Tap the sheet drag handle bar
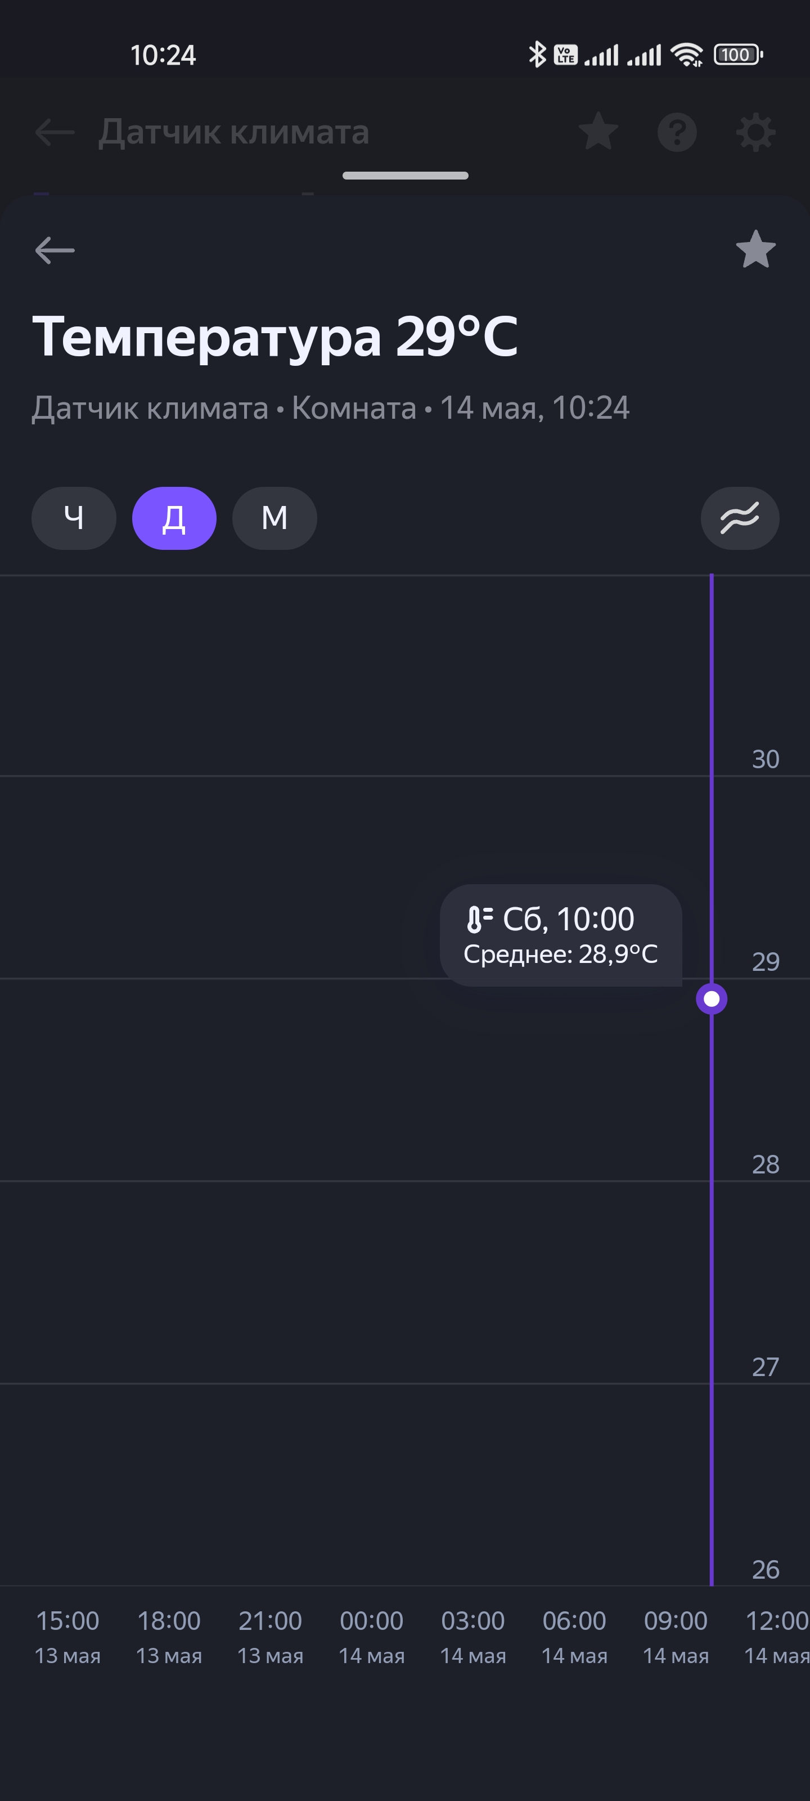This screenshot has width=810, height=1801. click(406, 176)
